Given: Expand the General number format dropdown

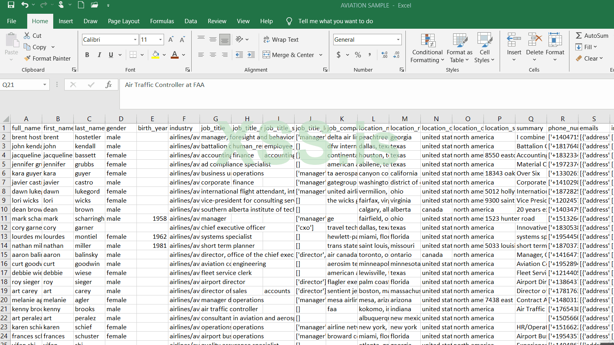Looking at the screenshot, I should click(398, 39).
